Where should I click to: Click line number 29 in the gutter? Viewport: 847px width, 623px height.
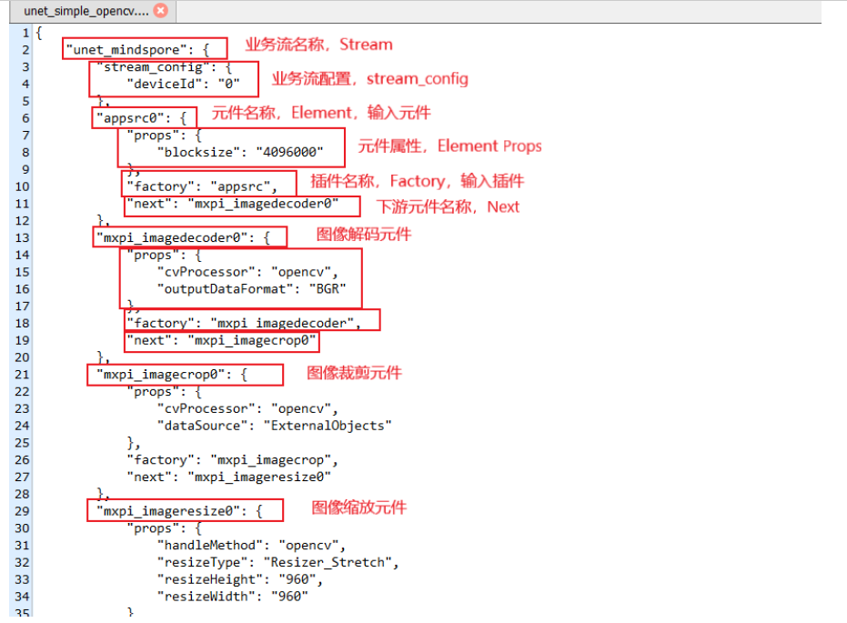(x=22, y=511)
